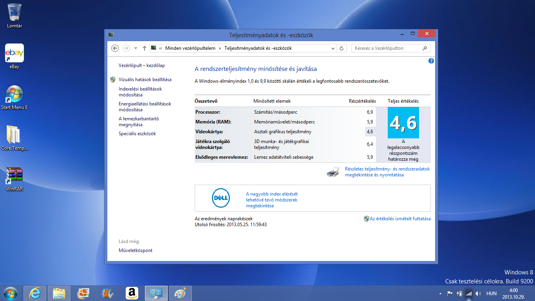Click the printer icon for detailed report
Image resolution: width=535 pixels, height=301 pixels.
(333, 172)
